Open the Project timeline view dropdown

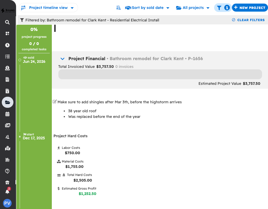[48, 8]
